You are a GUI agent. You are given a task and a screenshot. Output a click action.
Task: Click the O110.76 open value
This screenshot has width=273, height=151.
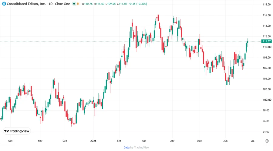tap(87, 4)
